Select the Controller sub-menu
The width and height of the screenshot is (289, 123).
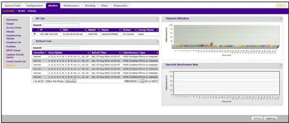pos(9,11)
